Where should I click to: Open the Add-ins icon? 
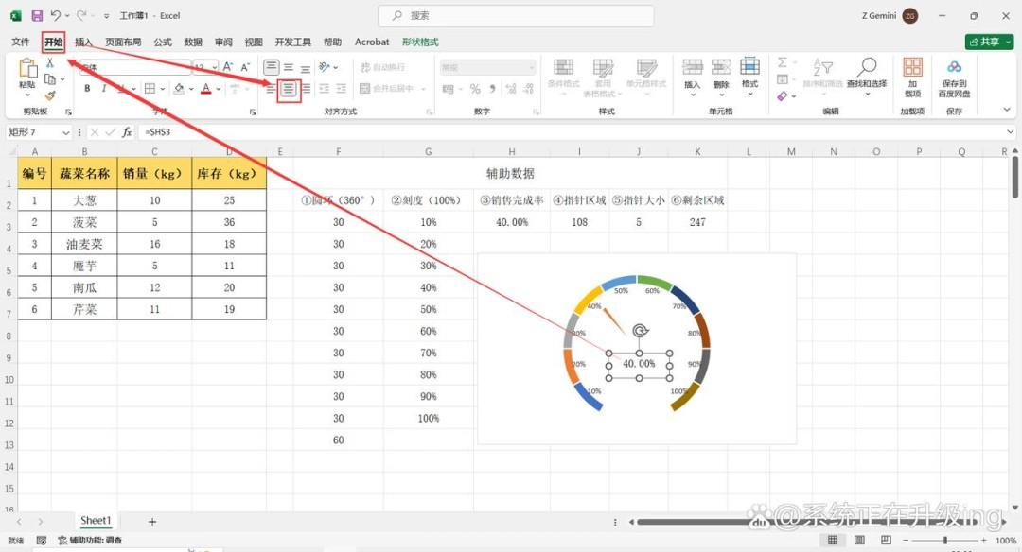click(912, 77)
